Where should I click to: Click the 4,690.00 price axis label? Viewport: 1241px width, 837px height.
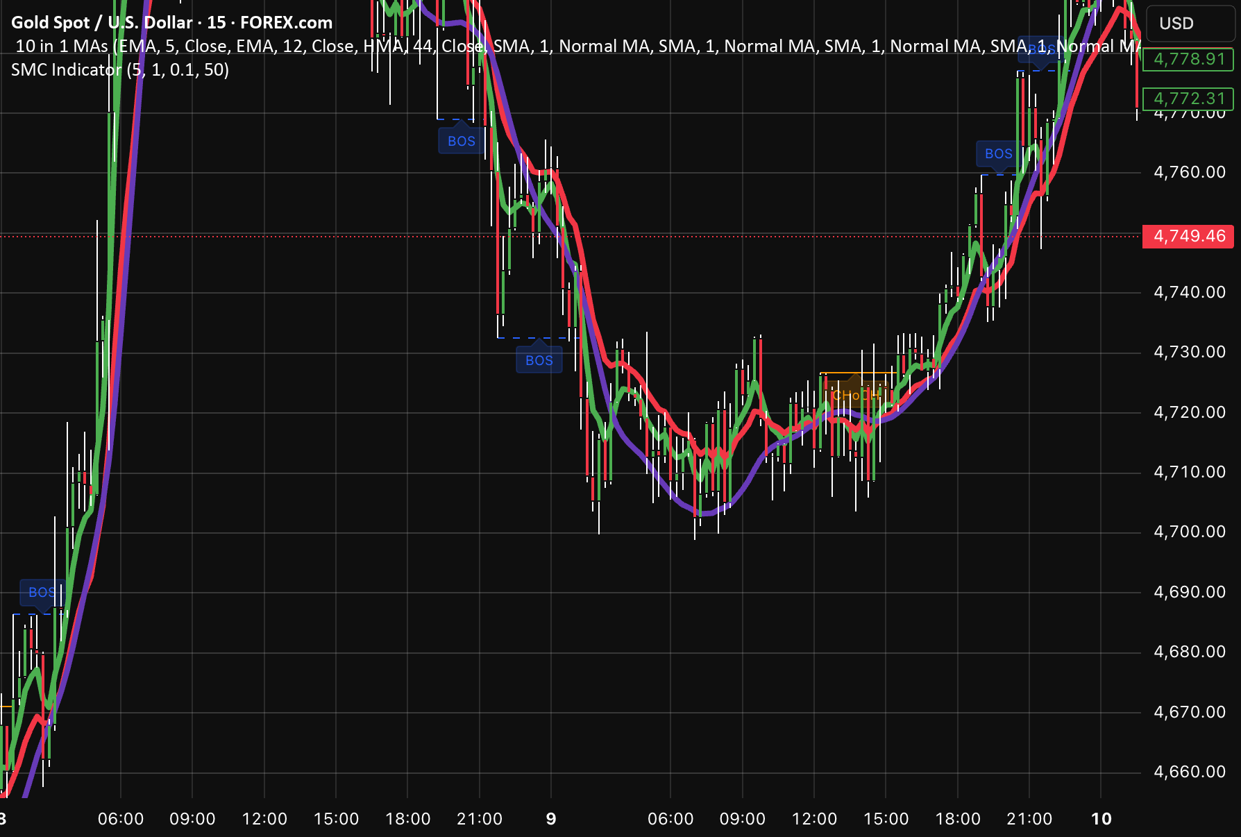[x=1190, y=592]
